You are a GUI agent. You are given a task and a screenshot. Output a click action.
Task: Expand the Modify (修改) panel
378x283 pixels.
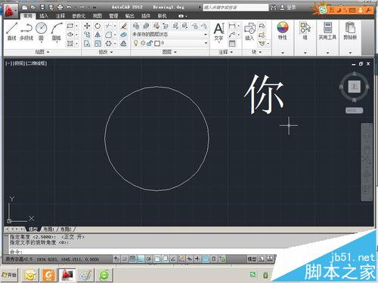[x=106, y=52]
